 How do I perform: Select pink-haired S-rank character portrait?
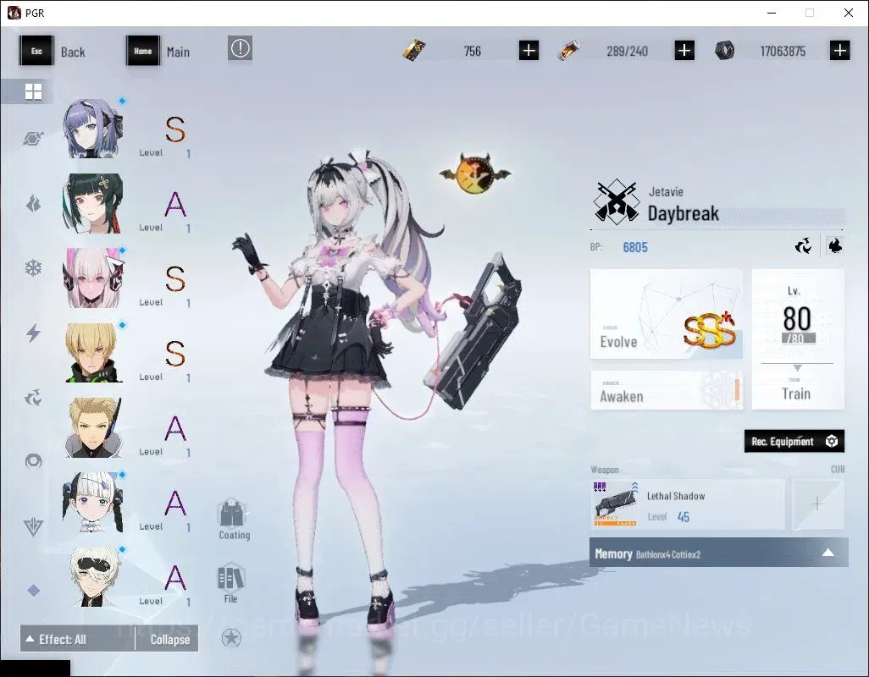point(92,278)
